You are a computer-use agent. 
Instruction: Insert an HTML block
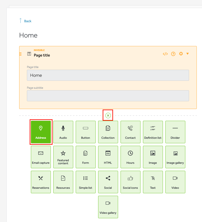tap(108, 157)
